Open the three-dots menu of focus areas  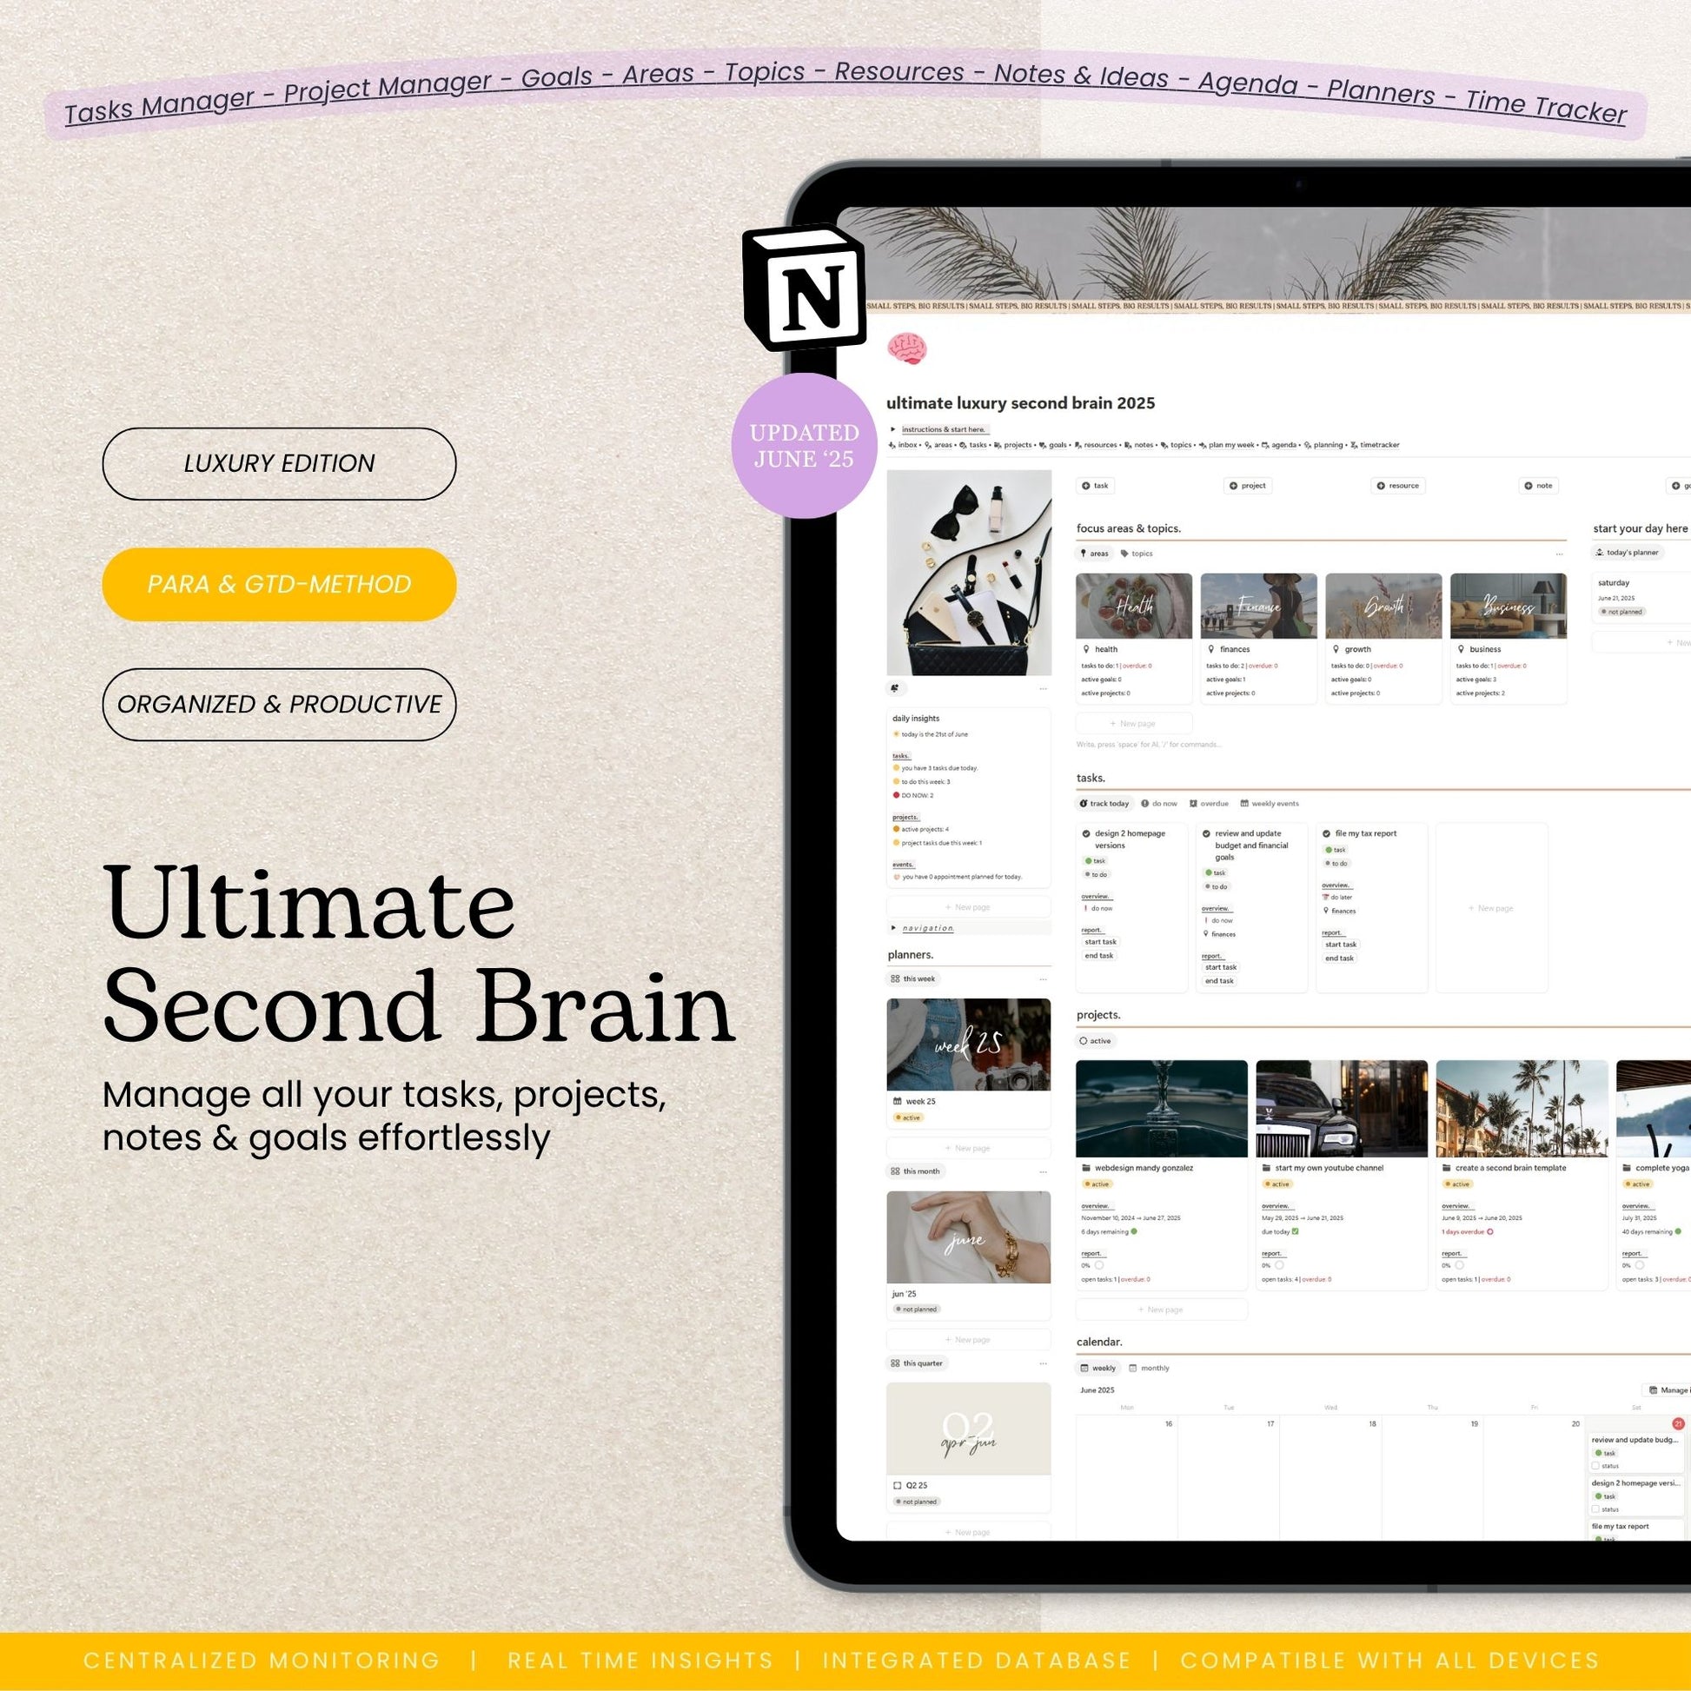(1559, 554)
